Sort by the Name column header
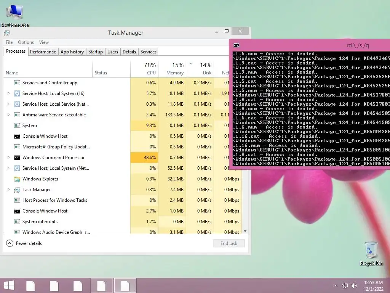The width and height of the screenshot is (390, 293). pos(48,69)
